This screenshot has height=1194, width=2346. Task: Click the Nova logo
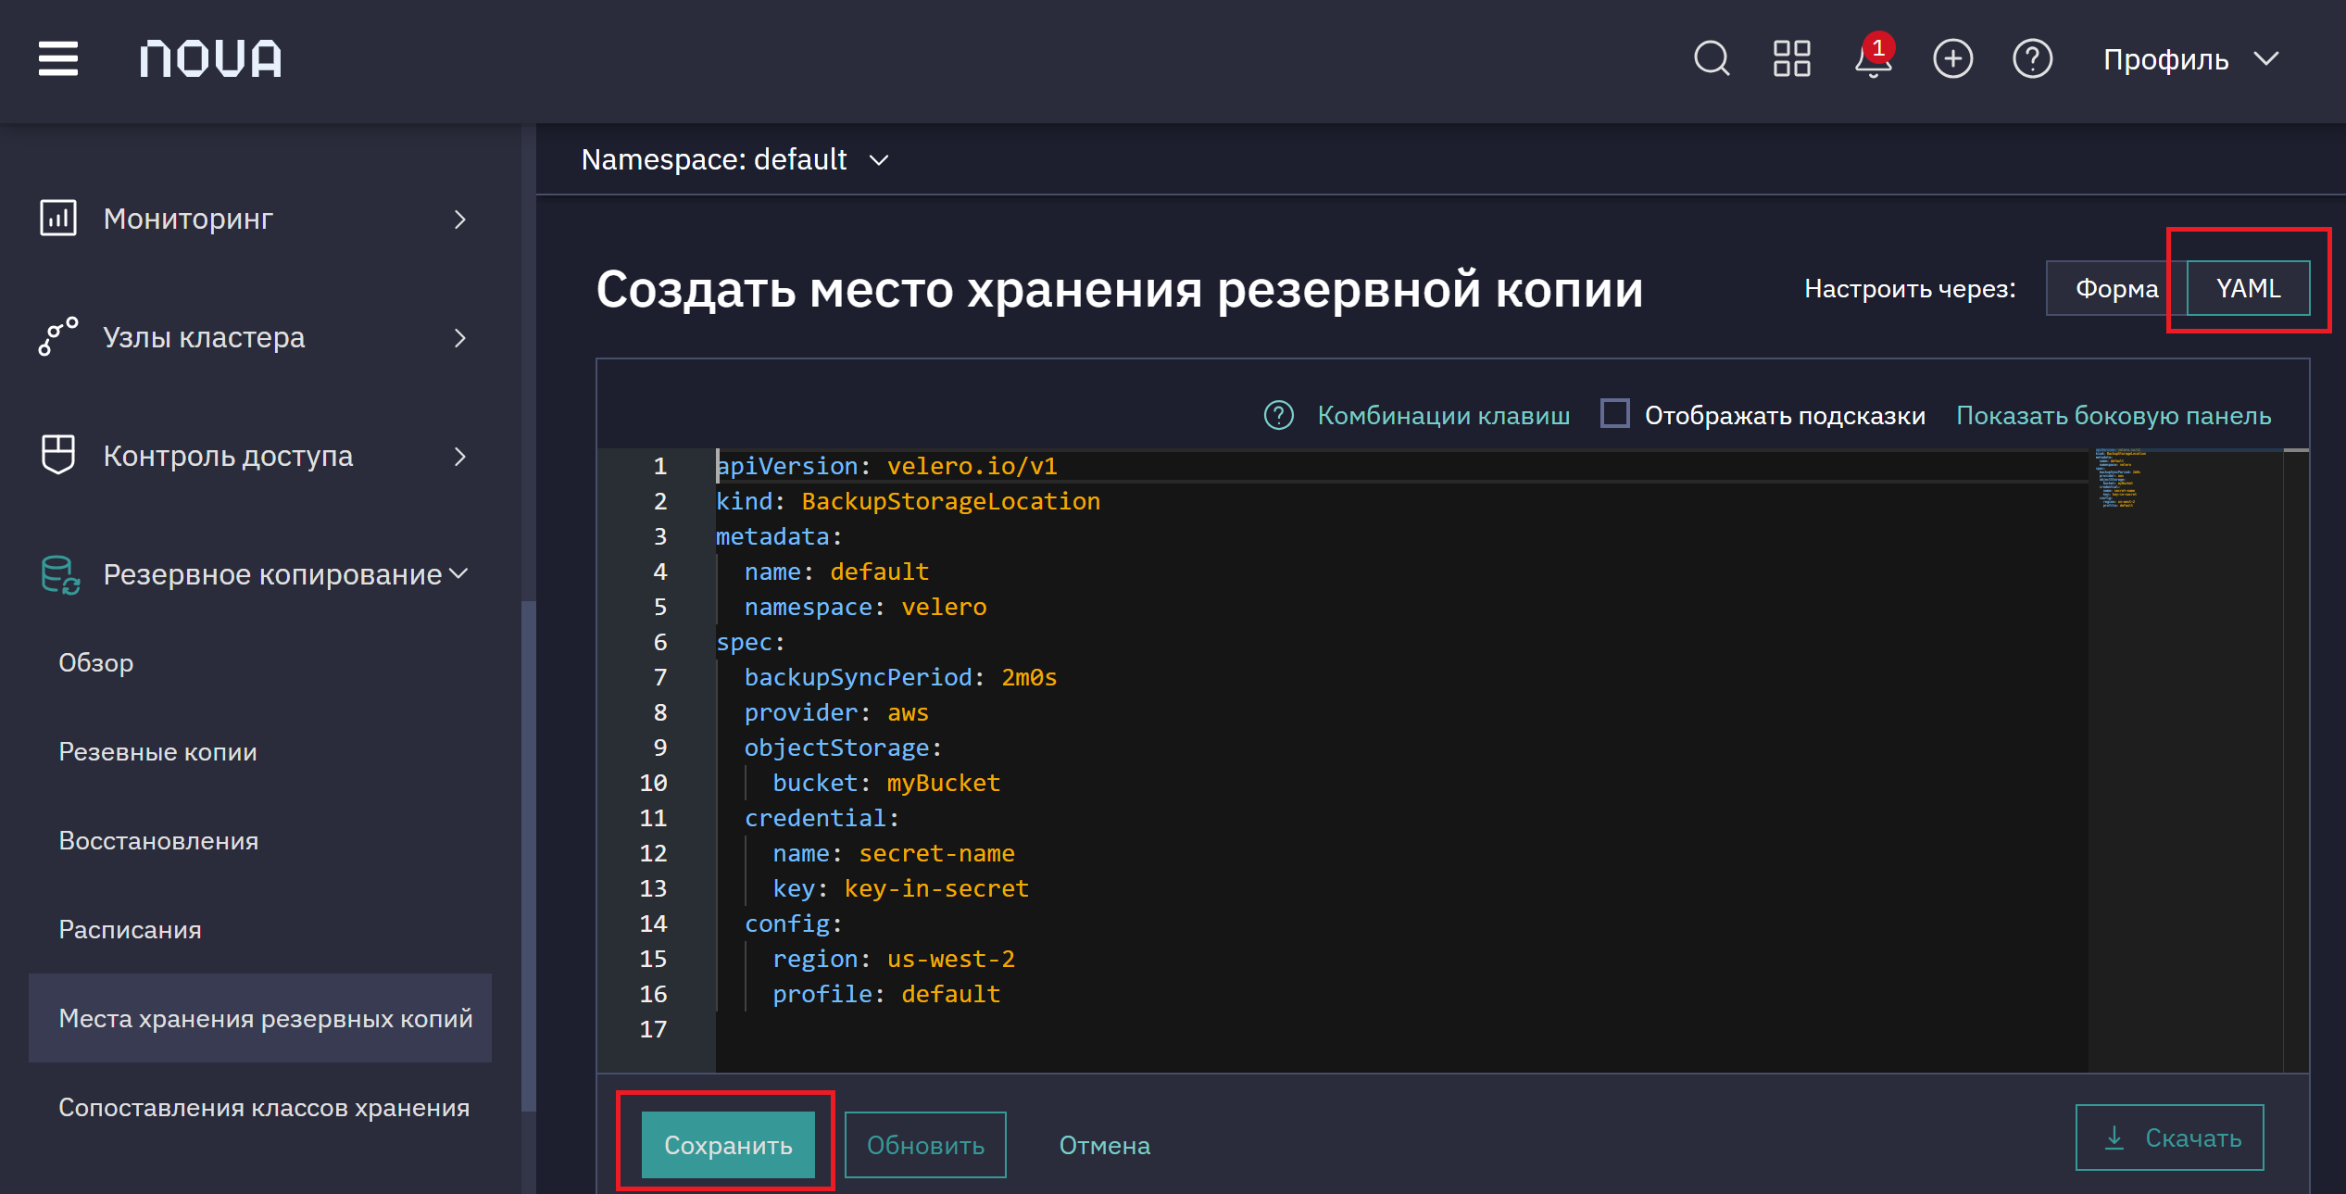[210, 59]
